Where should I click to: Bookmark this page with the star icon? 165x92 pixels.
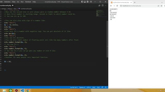(x=162, y=6)
